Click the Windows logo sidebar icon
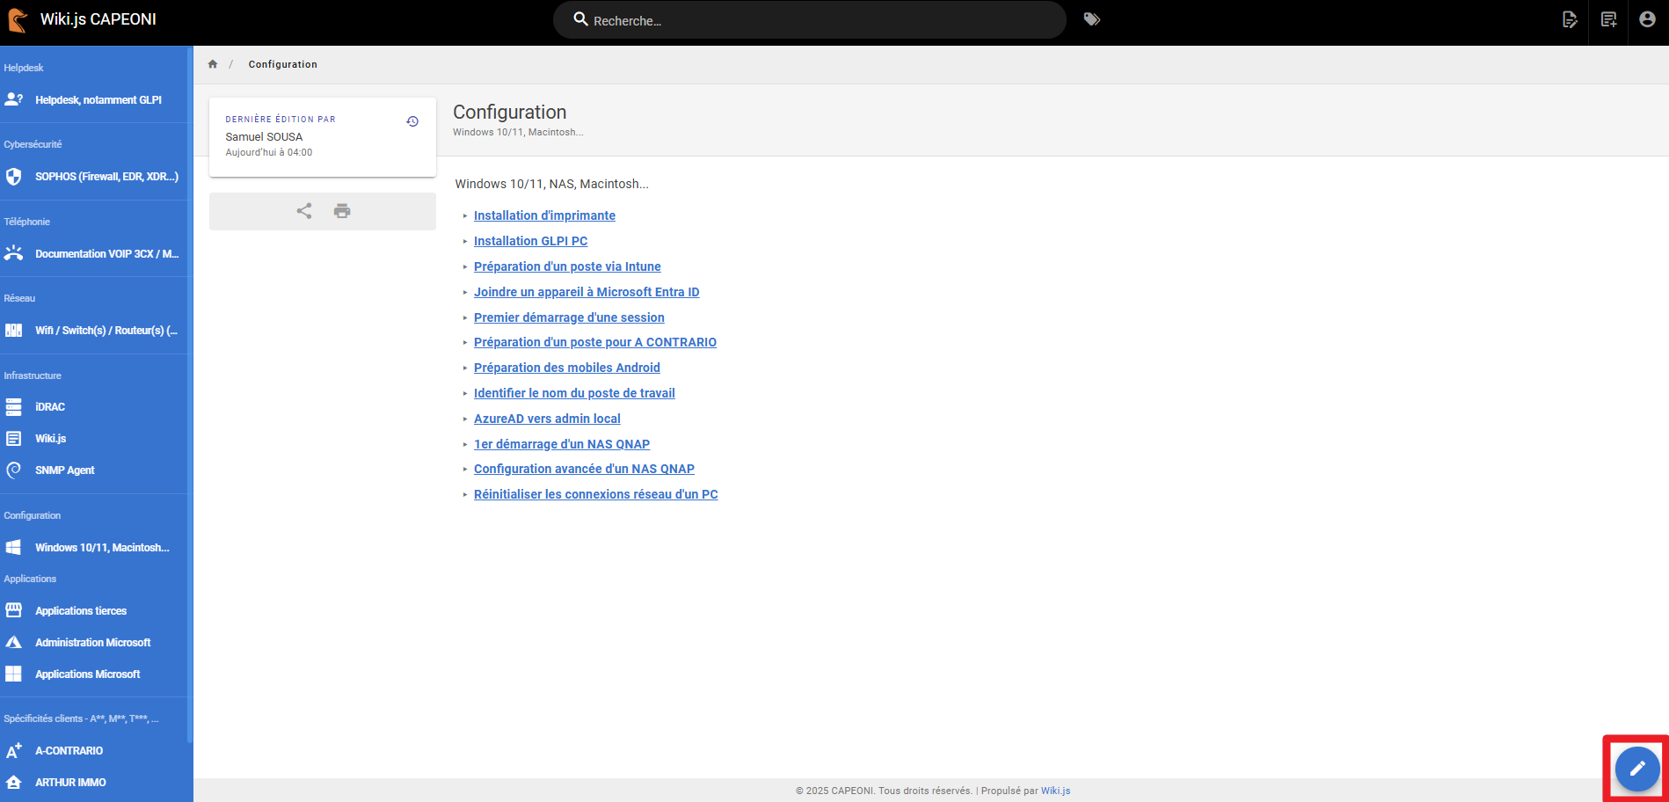Screen dimensions: 1669x802 [x=13, y=548]
